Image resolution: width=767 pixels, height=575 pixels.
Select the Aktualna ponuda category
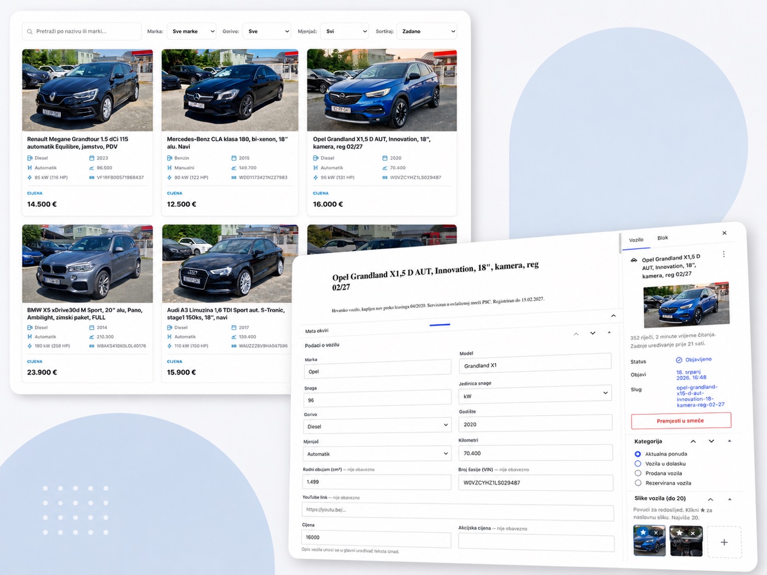(x=638, y=454)
